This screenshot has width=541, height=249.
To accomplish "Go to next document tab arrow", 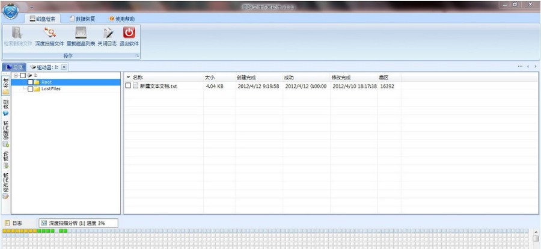I will coord(536,66).
